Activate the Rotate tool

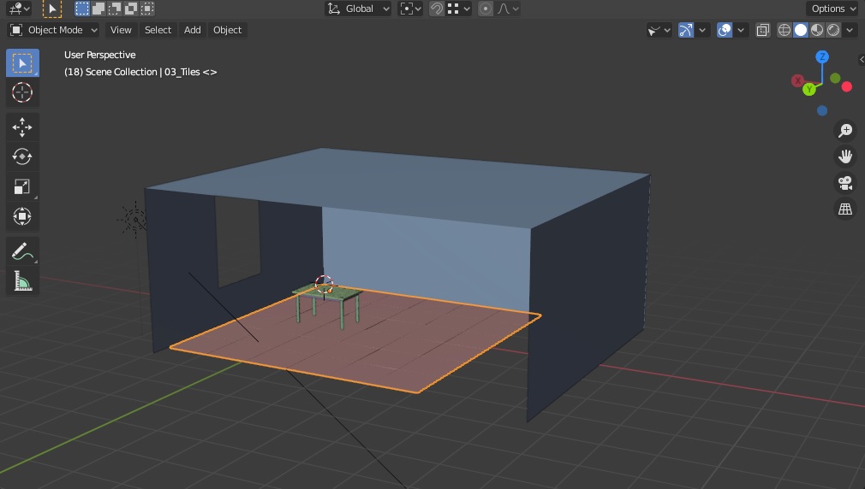tap(22, 156)
